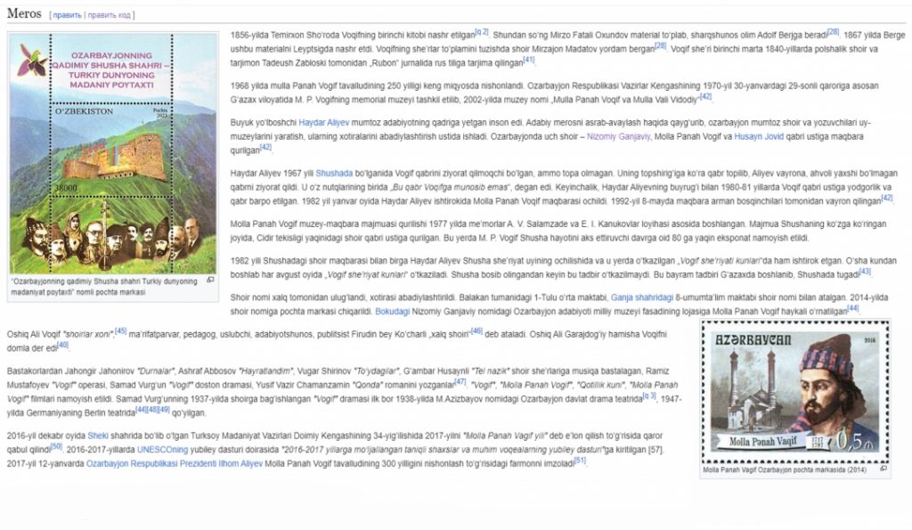
Task: Click footnote [47] after 'romanini yozganlar'
Action: 460,381
